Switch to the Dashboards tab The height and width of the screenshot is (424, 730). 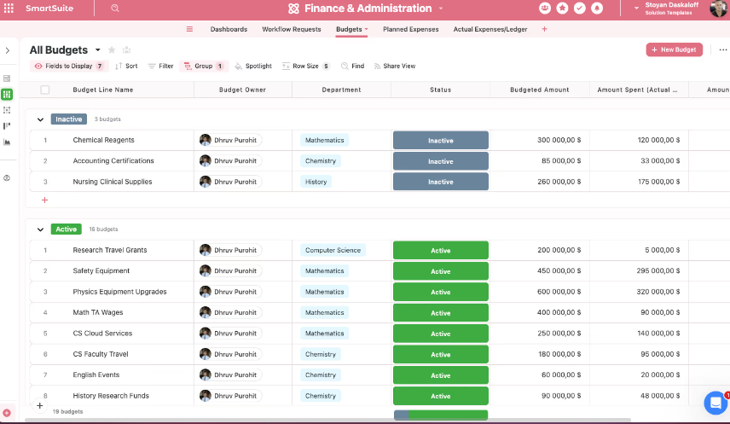tap(229, 29)
